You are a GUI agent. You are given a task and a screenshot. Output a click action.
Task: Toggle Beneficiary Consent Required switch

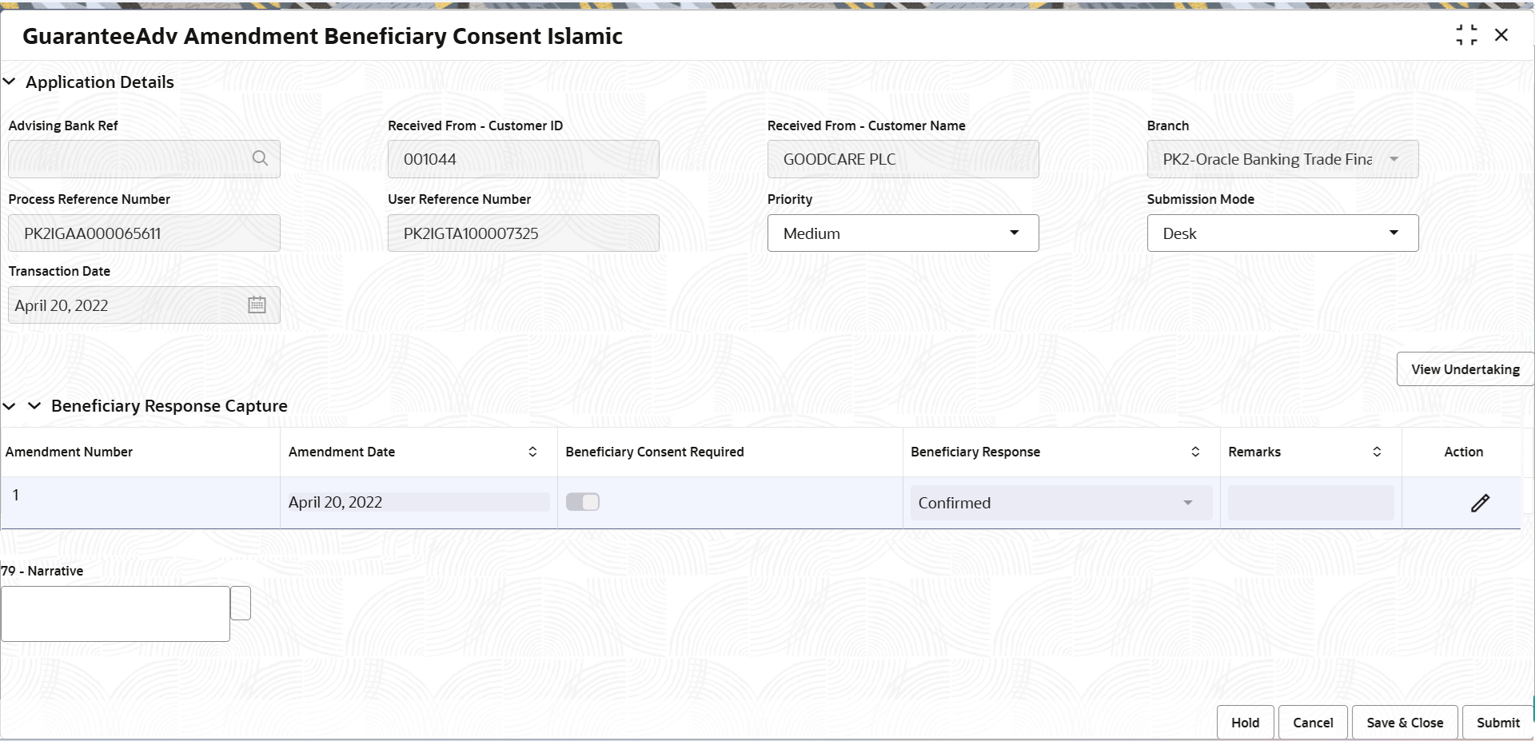coord(583,502)
